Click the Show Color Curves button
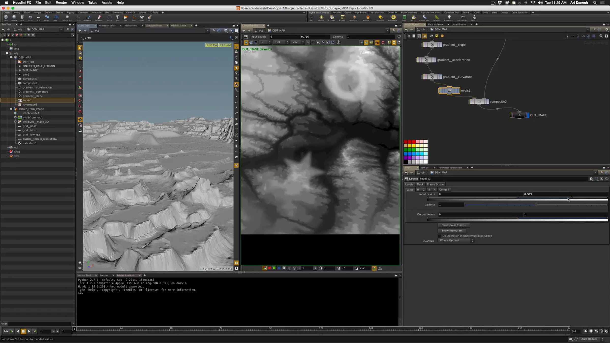This screenshot has height=343, width=610. [x=454, y=225]
